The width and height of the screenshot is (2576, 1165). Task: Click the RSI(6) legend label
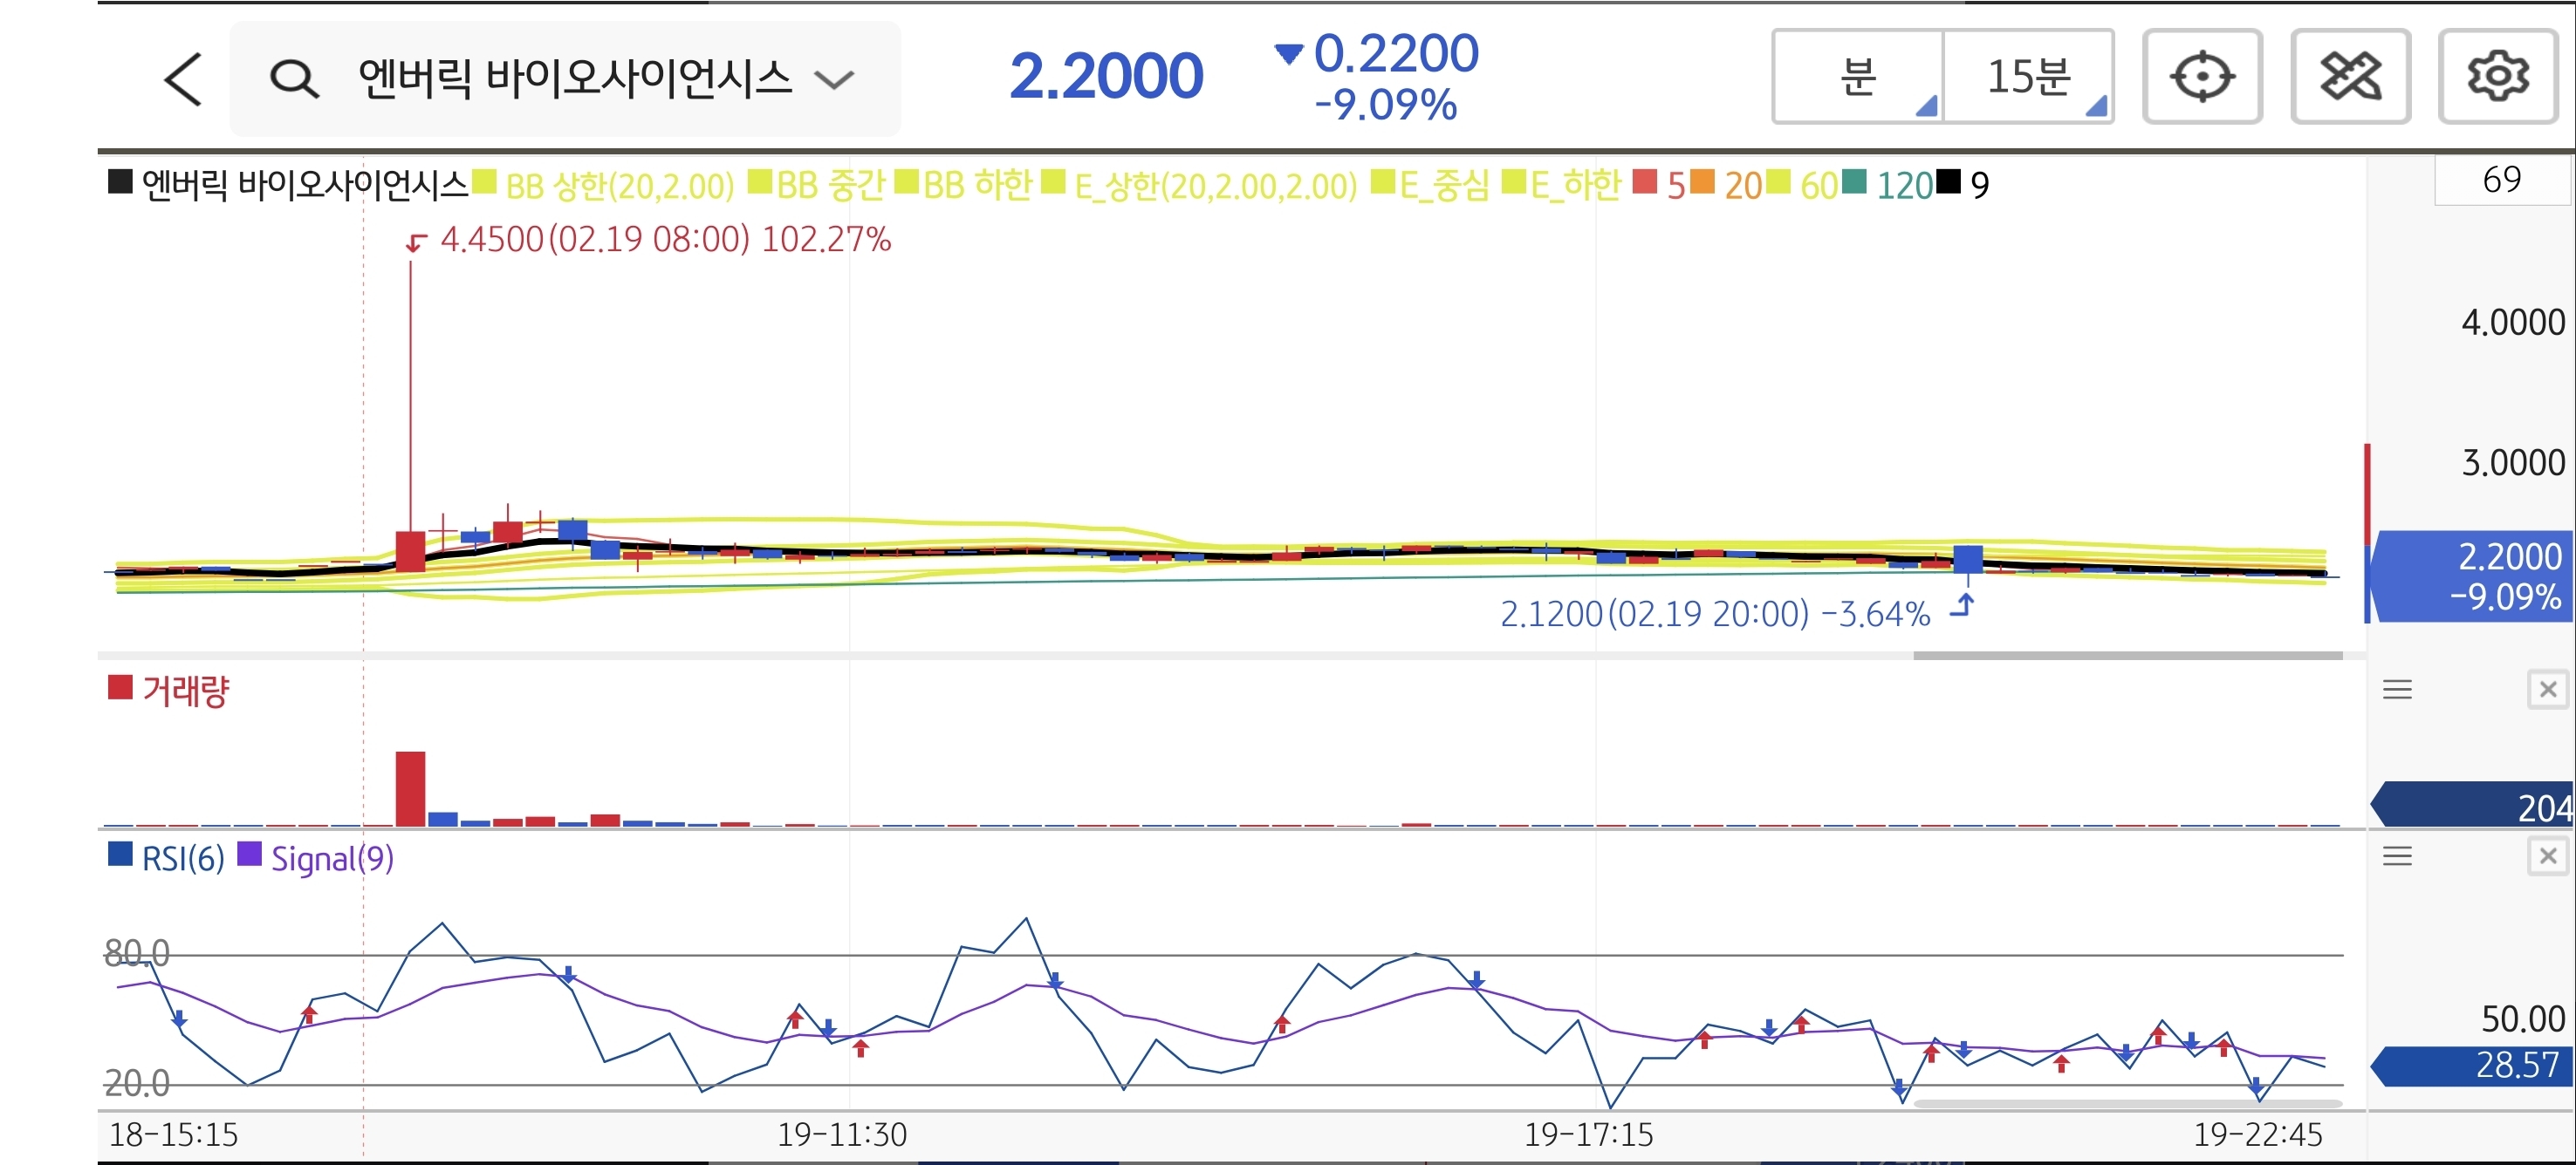(x=183, y=858)
